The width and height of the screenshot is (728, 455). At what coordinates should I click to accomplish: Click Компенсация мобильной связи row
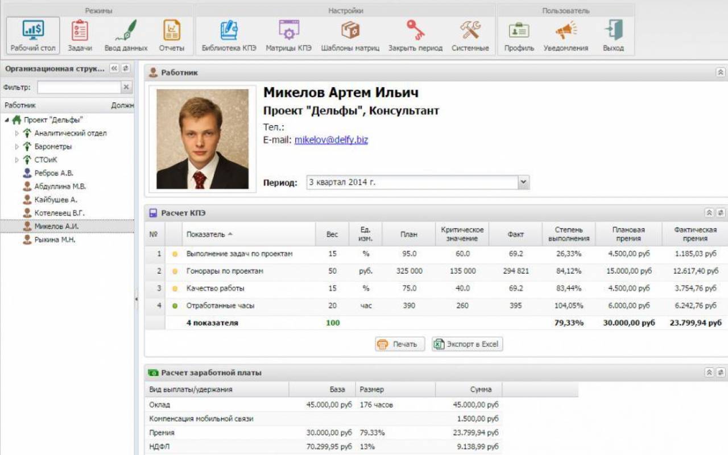click(324, 419)
